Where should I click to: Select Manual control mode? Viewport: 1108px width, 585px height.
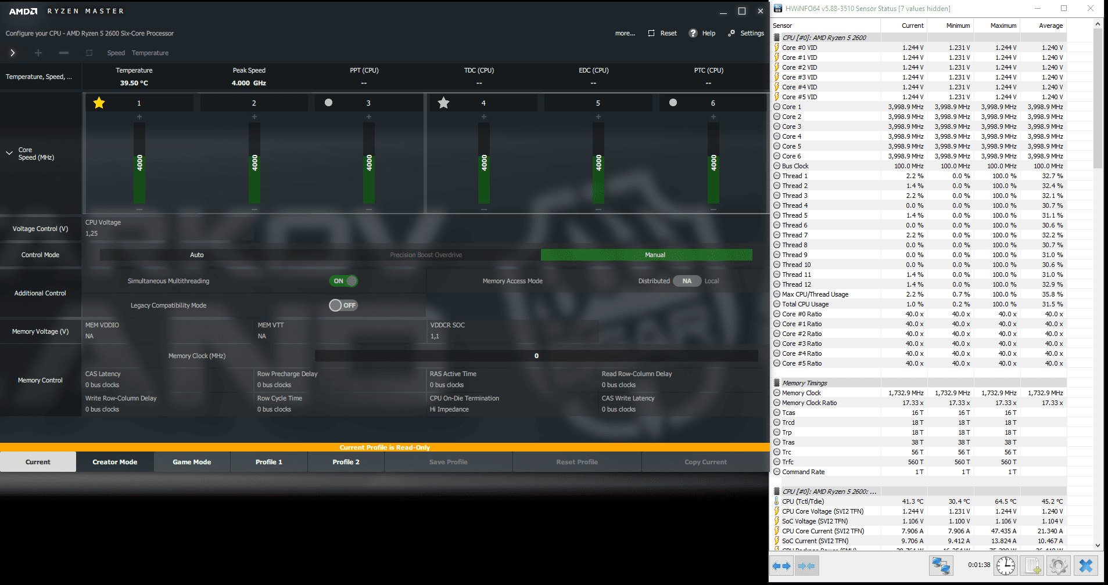[x=647, y=255]
